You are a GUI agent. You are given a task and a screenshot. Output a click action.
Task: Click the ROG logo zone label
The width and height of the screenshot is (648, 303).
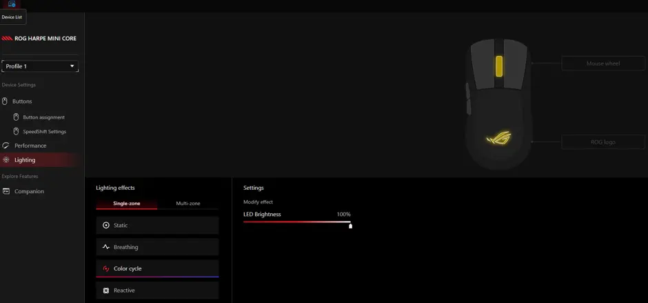603,142
